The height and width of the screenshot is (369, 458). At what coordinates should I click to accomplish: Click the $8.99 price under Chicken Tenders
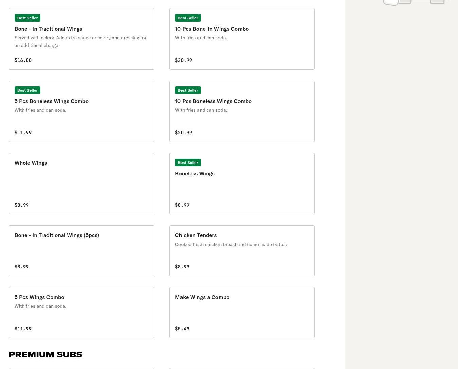182,267
